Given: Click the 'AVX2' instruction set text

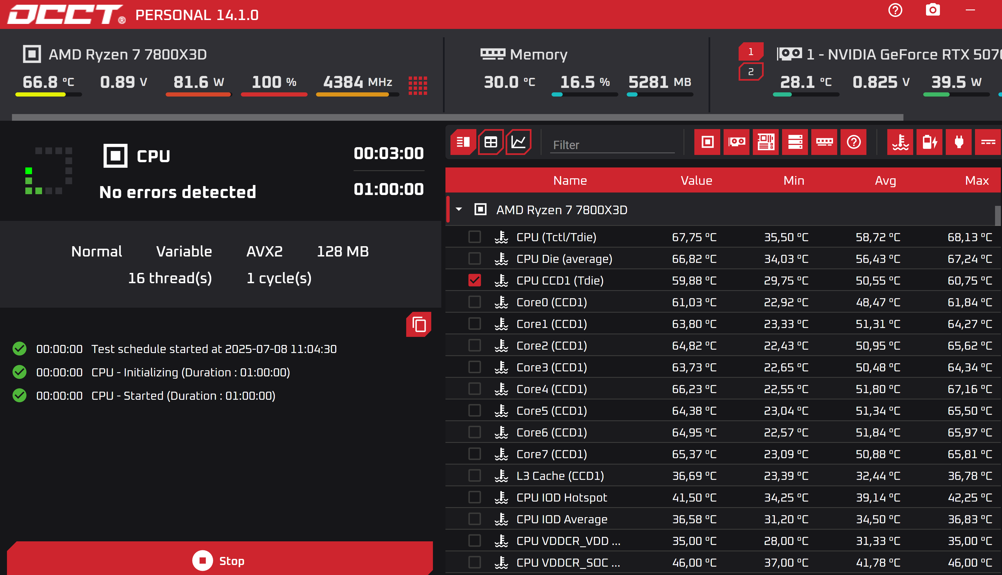Looking at the screenshot, I should (x=264, y=251).
